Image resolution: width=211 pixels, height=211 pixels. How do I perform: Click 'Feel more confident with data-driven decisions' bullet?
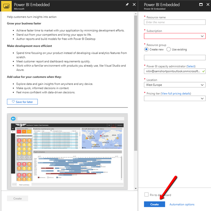[46, 92]
